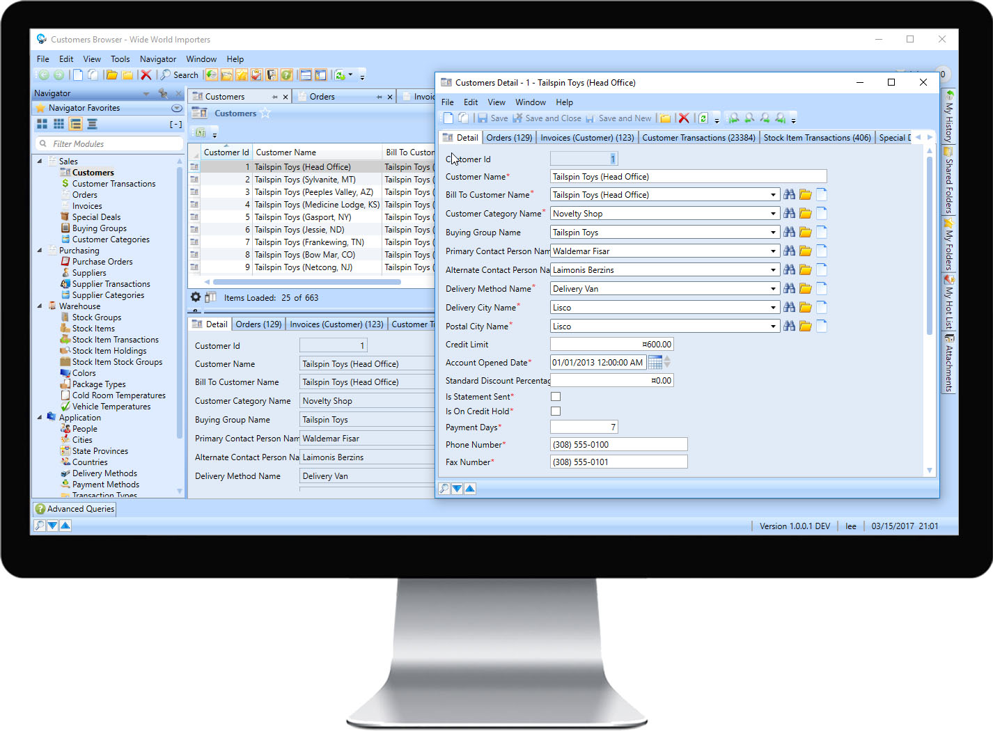Switch navigator to large tiles view
The height and width of the screenshot is (731, 993).
pos(42,124)
